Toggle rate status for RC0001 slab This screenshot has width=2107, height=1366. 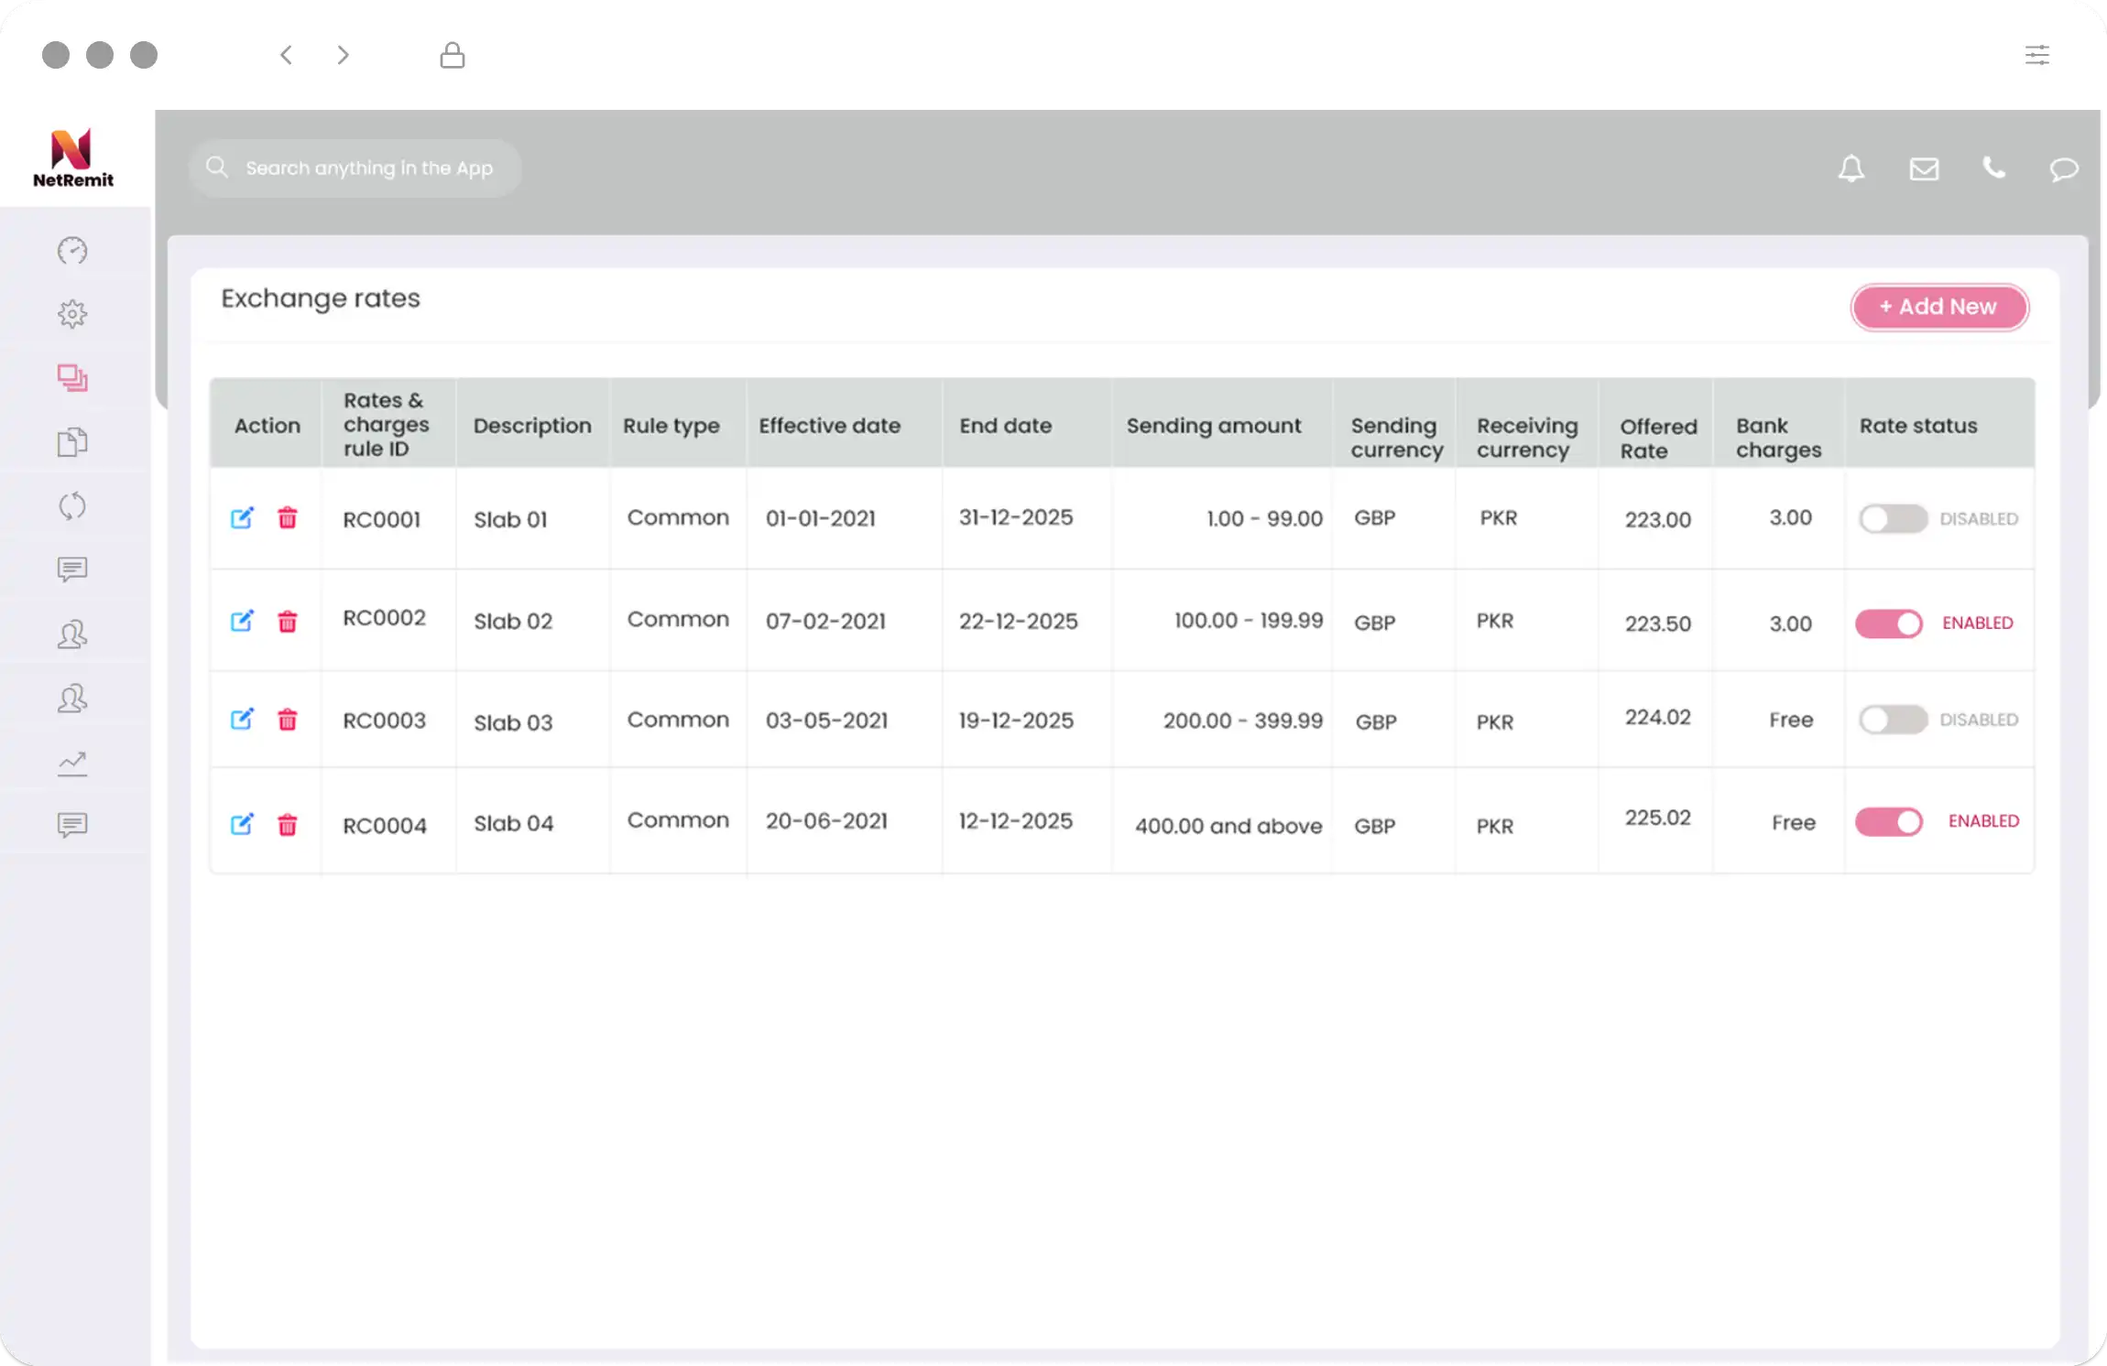(x=1892, y=517)
